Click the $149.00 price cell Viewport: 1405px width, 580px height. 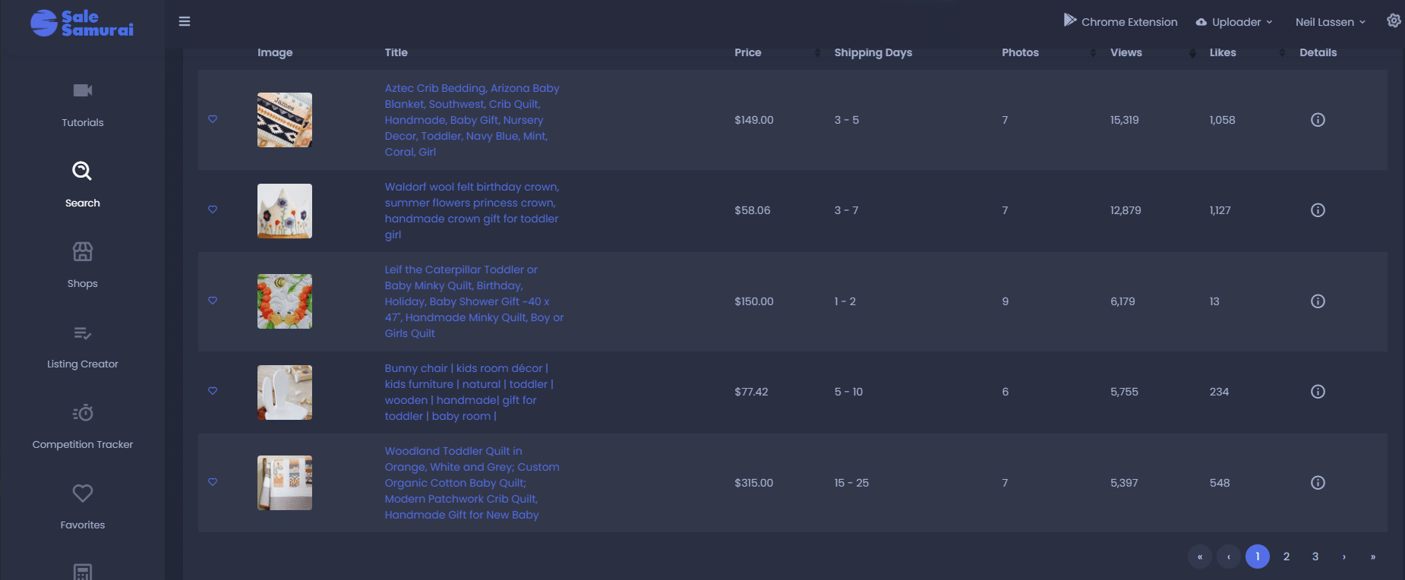click(754, 120)
